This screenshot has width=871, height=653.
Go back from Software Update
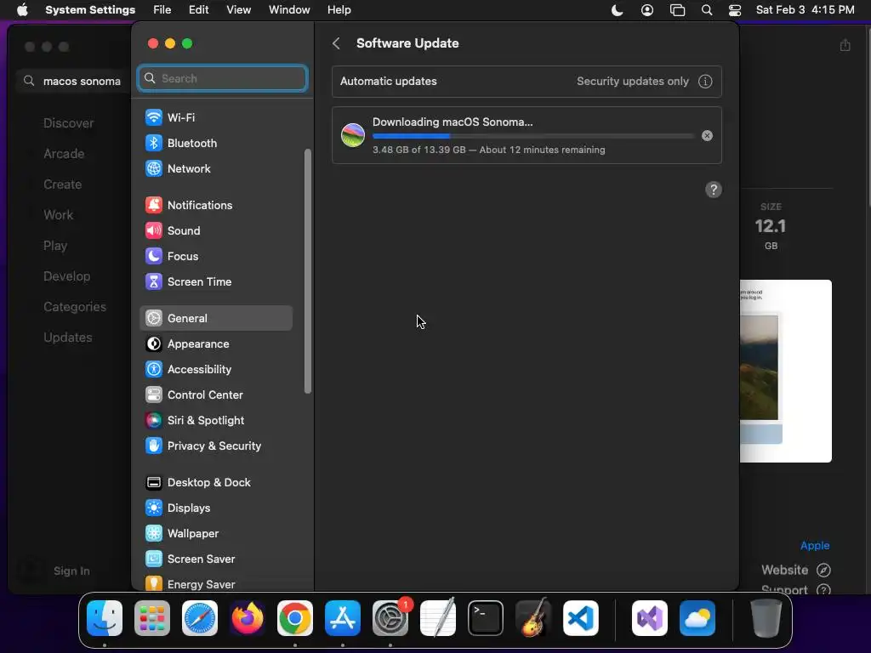336,43
